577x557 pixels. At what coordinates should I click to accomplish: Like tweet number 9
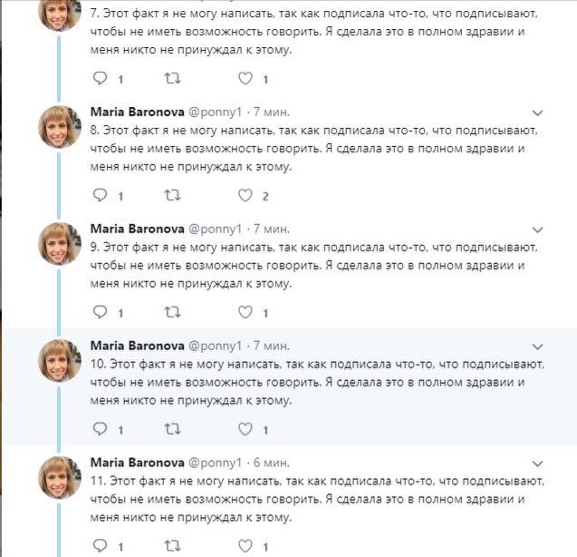[245, 312]
